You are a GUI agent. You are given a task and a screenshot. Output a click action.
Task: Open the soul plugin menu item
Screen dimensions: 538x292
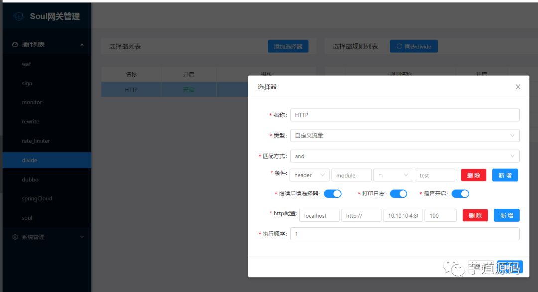click(x=47, y=217)
